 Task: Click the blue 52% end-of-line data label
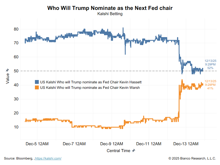210,68
